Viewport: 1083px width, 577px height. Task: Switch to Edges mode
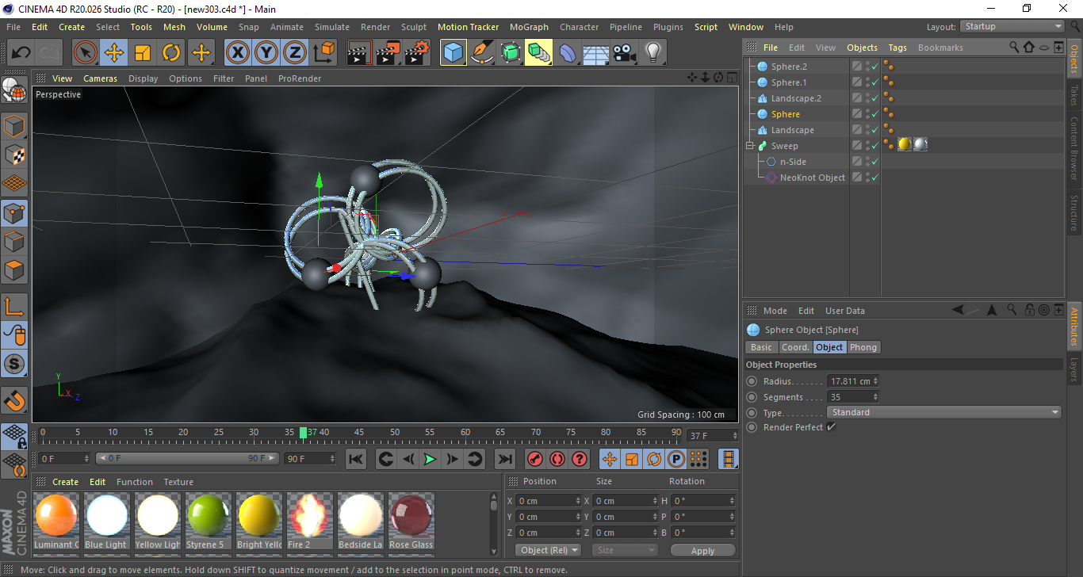[x=14, y=242]
